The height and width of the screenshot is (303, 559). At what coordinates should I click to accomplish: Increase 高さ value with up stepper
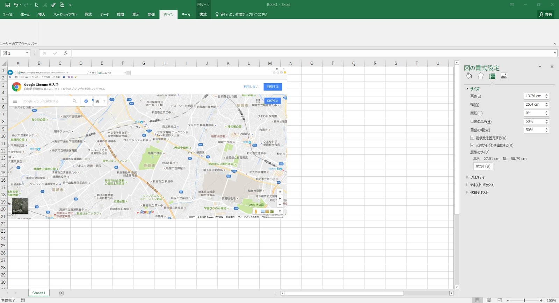[x=547, y=95]
